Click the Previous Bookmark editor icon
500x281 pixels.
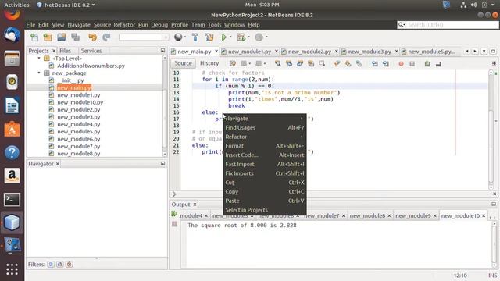point(337,64)
